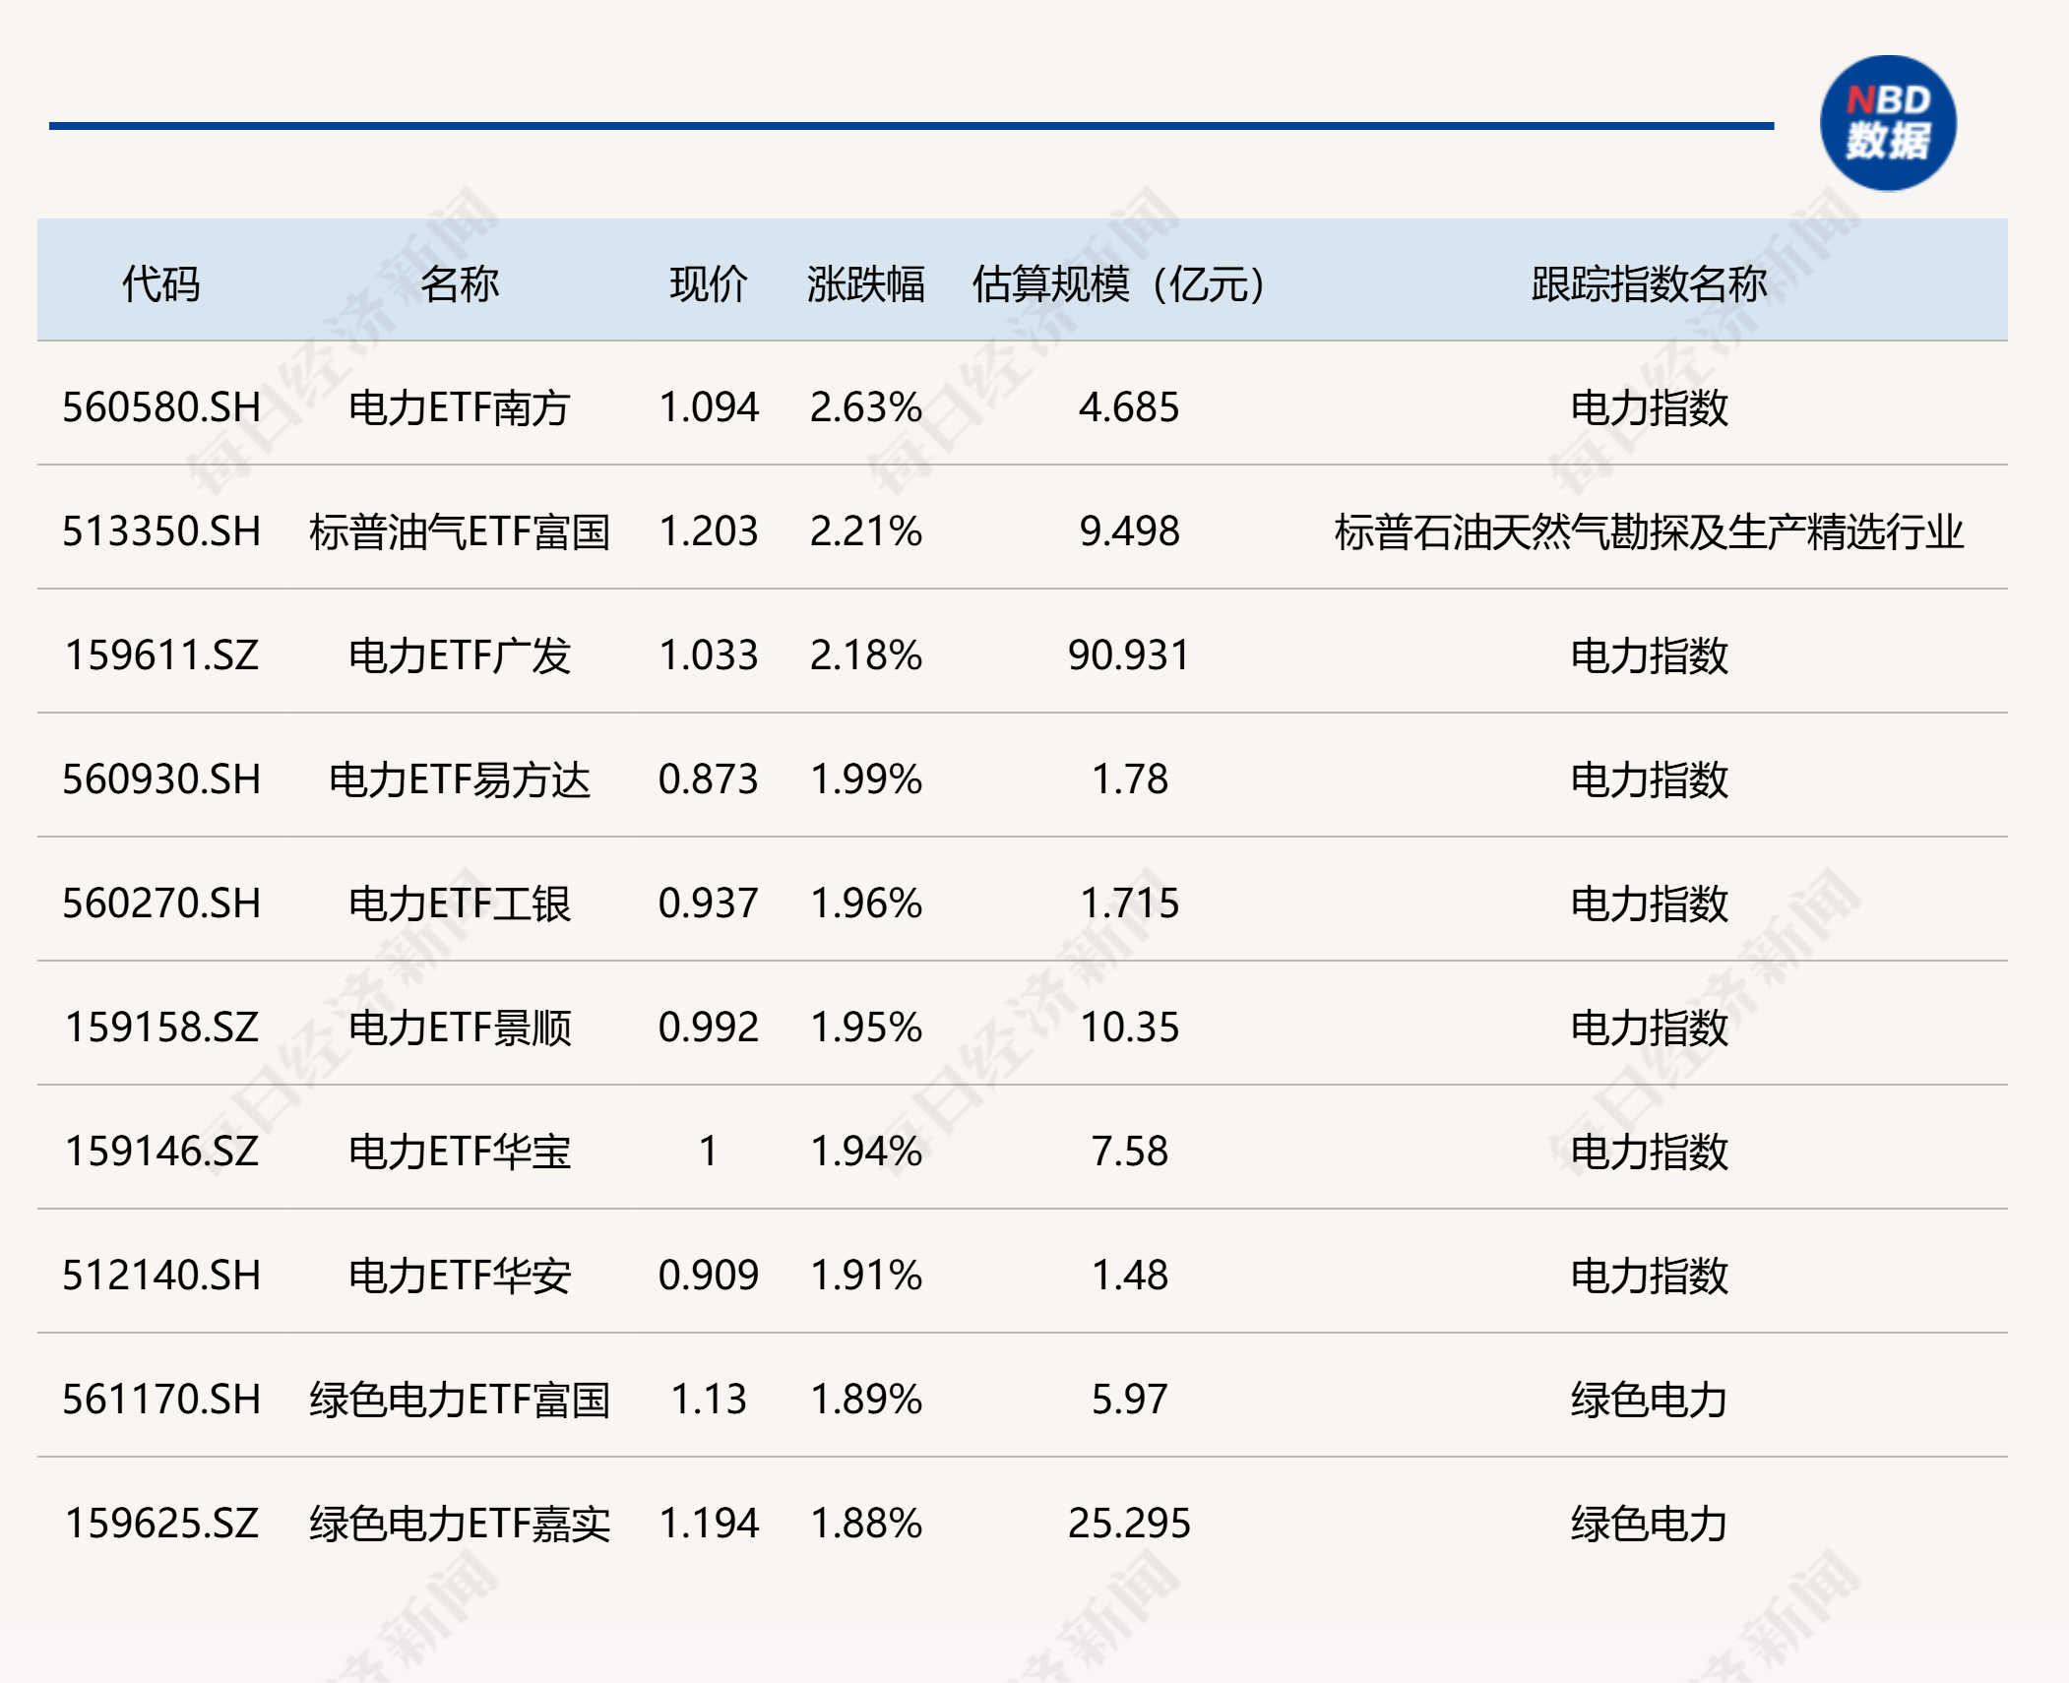Click the change value 2.18%
Image resolution: width=2069 pixels, height=1683 pixels.
pyautogui.click(x=866, y=655)
